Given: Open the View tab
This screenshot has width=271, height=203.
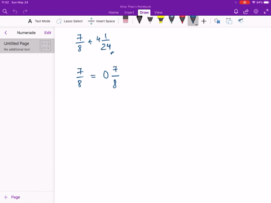Looking at the screenshot, I should [158, 12].
